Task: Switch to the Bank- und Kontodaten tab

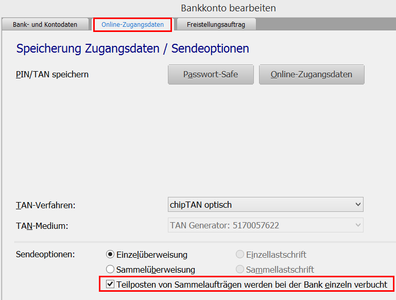Action: coord(45,24)
